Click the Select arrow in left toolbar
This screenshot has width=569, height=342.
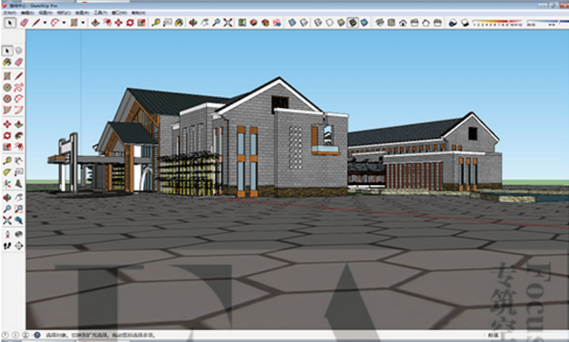7,51
